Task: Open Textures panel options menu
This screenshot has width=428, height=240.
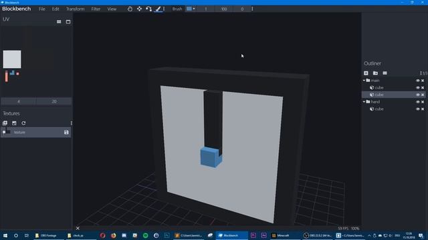Action: [x=72, y=123]
